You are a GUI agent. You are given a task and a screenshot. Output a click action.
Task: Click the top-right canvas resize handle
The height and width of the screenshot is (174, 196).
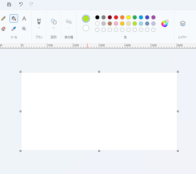[x=178, y=72]
